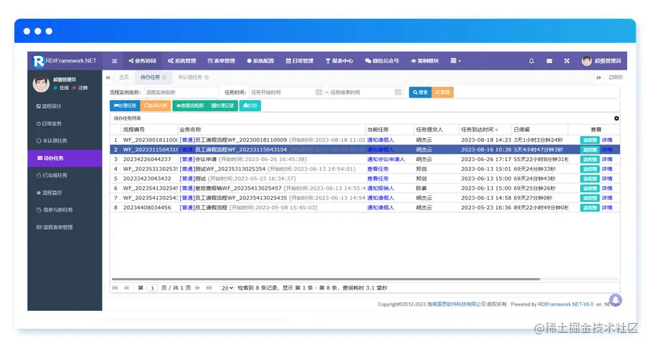Open 表单管理 top menu
The height and width of the screenshot is (346, 650).
(221, 61)
